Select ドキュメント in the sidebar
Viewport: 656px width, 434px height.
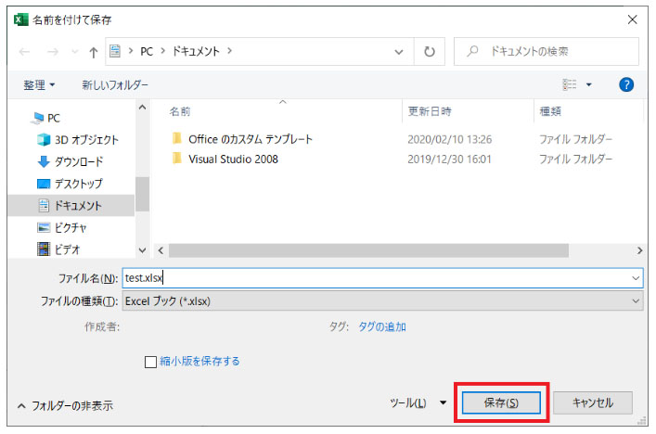coord(71,206)
